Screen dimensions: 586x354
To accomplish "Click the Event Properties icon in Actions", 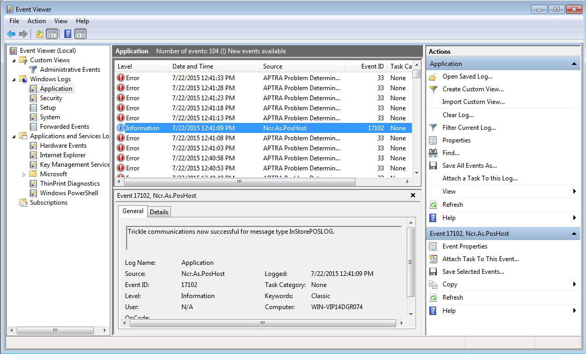I will [x=433, y=246].
